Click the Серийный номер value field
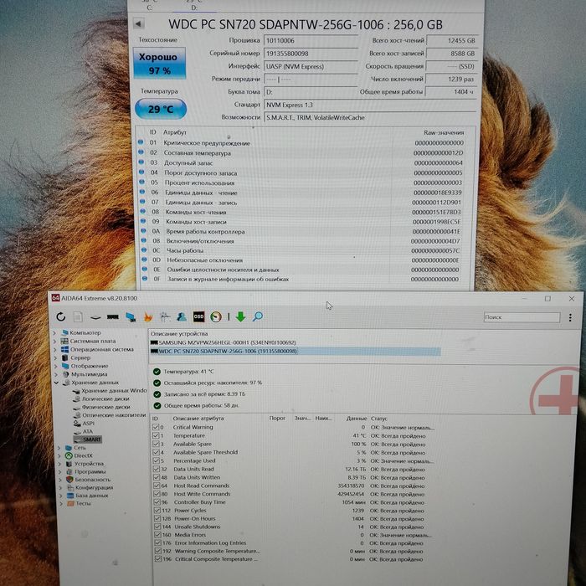The width and height of the screenshot is (586, 586). tap(311, 54)
